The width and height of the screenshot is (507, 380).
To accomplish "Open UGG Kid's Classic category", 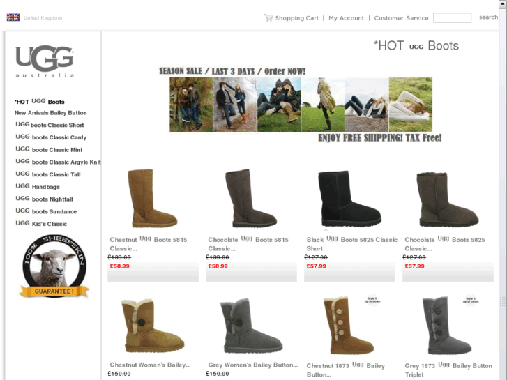I will (41, 224).
